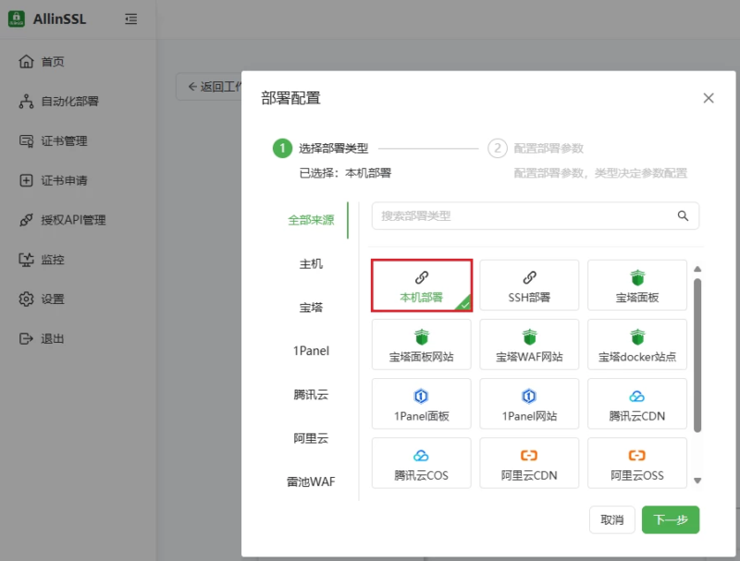Image resolution: width=740 pixels, height=561 pixels.
Task: Choose the SSH部署 deployment option
Action: 529,285
